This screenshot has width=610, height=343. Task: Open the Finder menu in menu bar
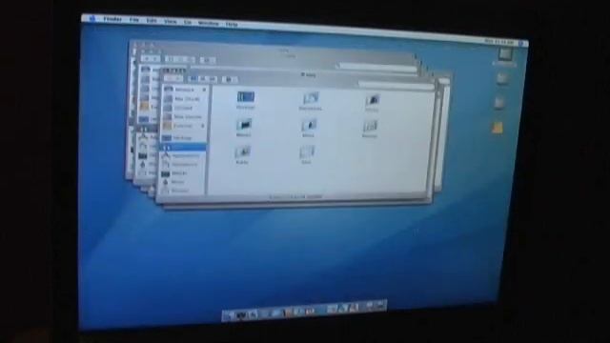(112, 19)
